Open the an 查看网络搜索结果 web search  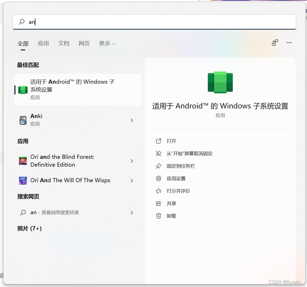78,212
